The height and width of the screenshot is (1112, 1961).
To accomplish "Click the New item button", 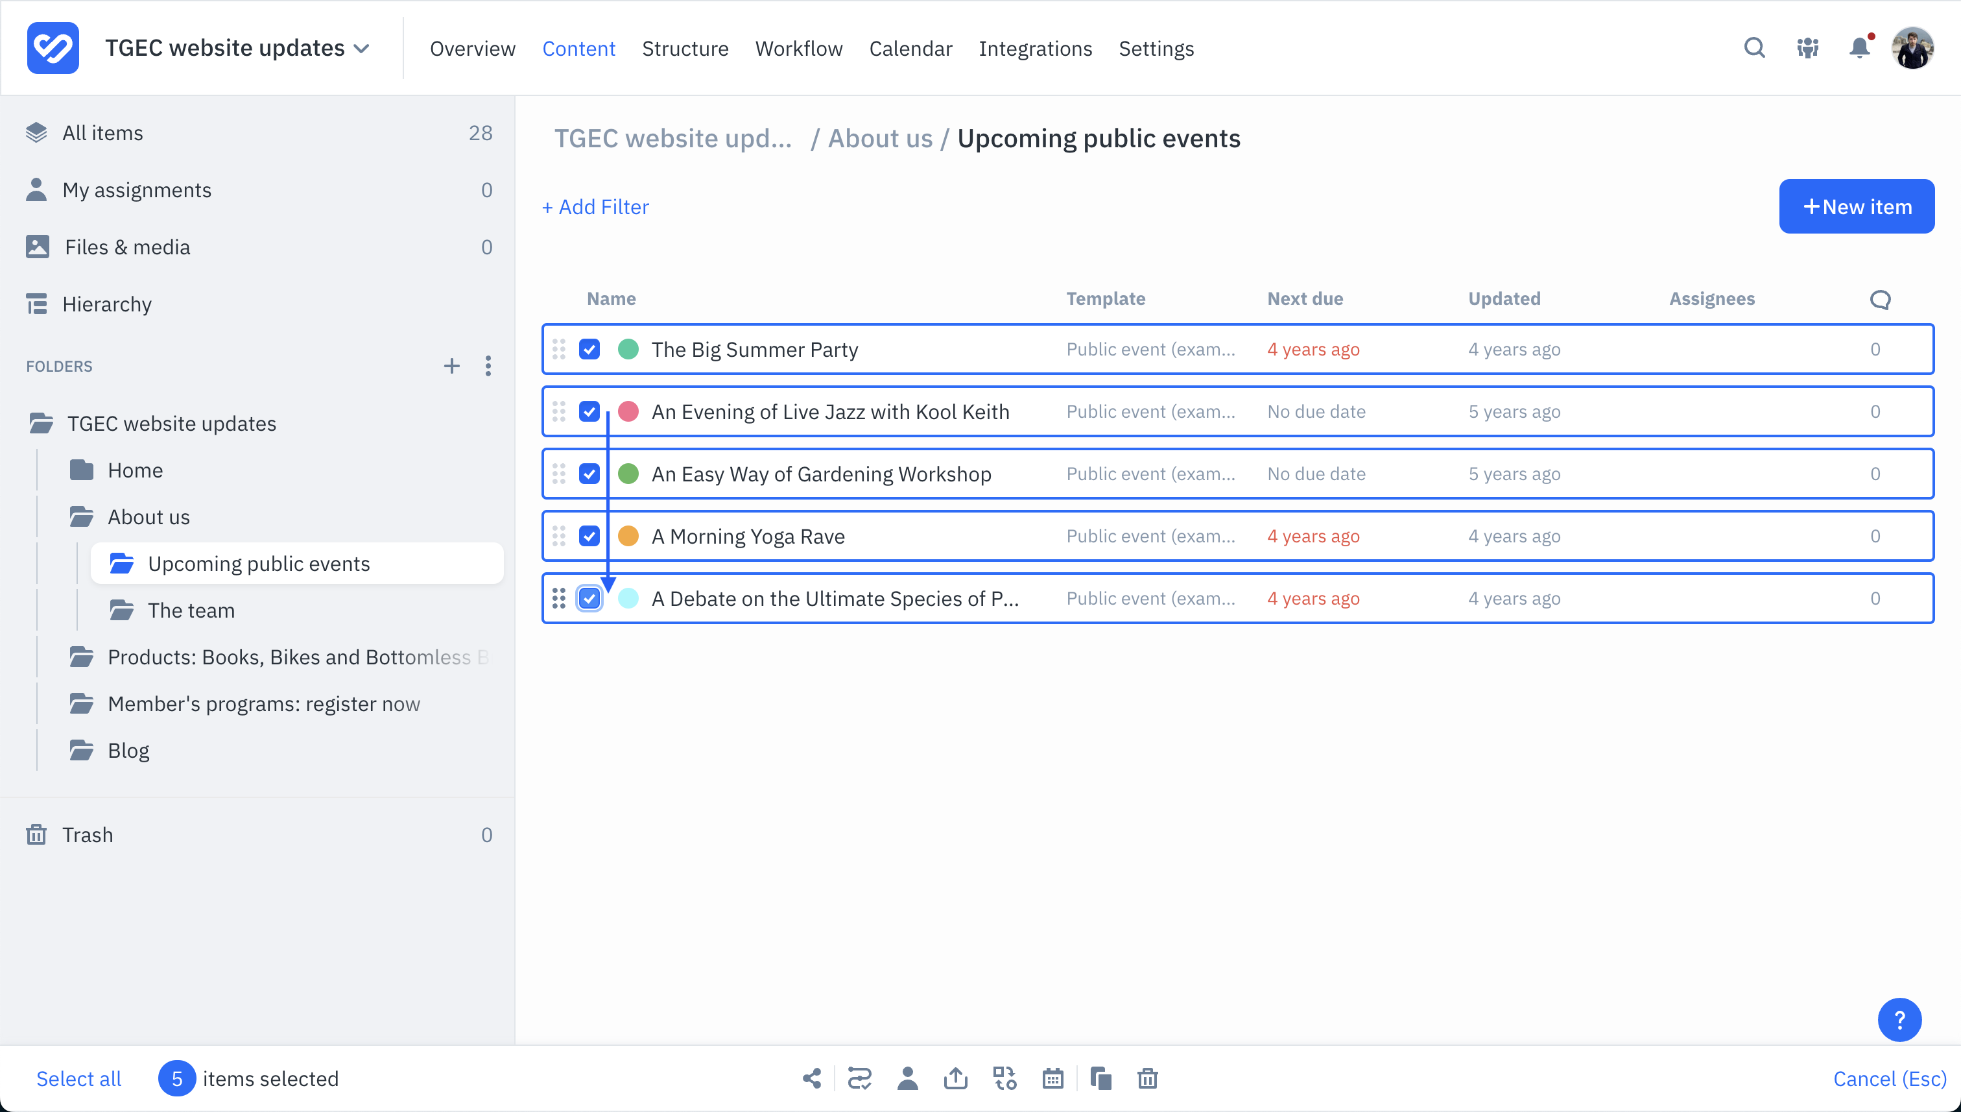I will [x=1856, y=206].
